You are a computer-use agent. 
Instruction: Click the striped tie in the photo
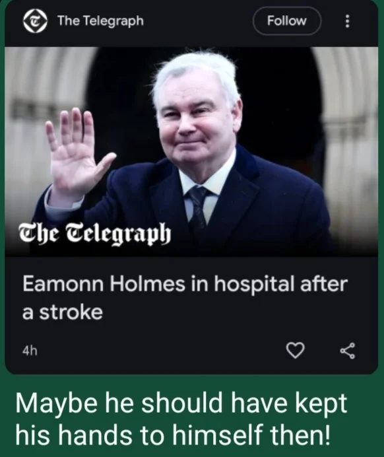coord(199,209)
